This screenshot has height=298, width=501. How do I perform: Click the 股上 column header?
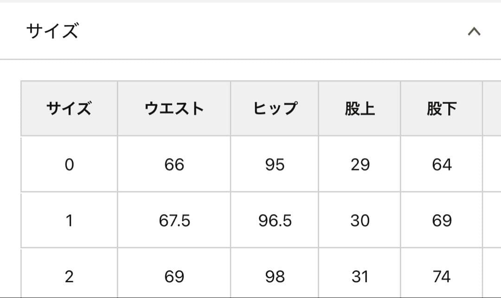coord(360,109)
